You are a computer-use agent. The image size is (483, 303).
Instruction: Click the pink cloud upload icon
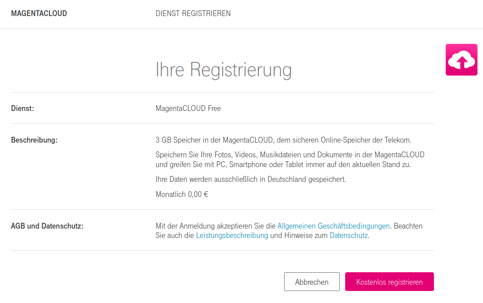[x=461, y=60]
